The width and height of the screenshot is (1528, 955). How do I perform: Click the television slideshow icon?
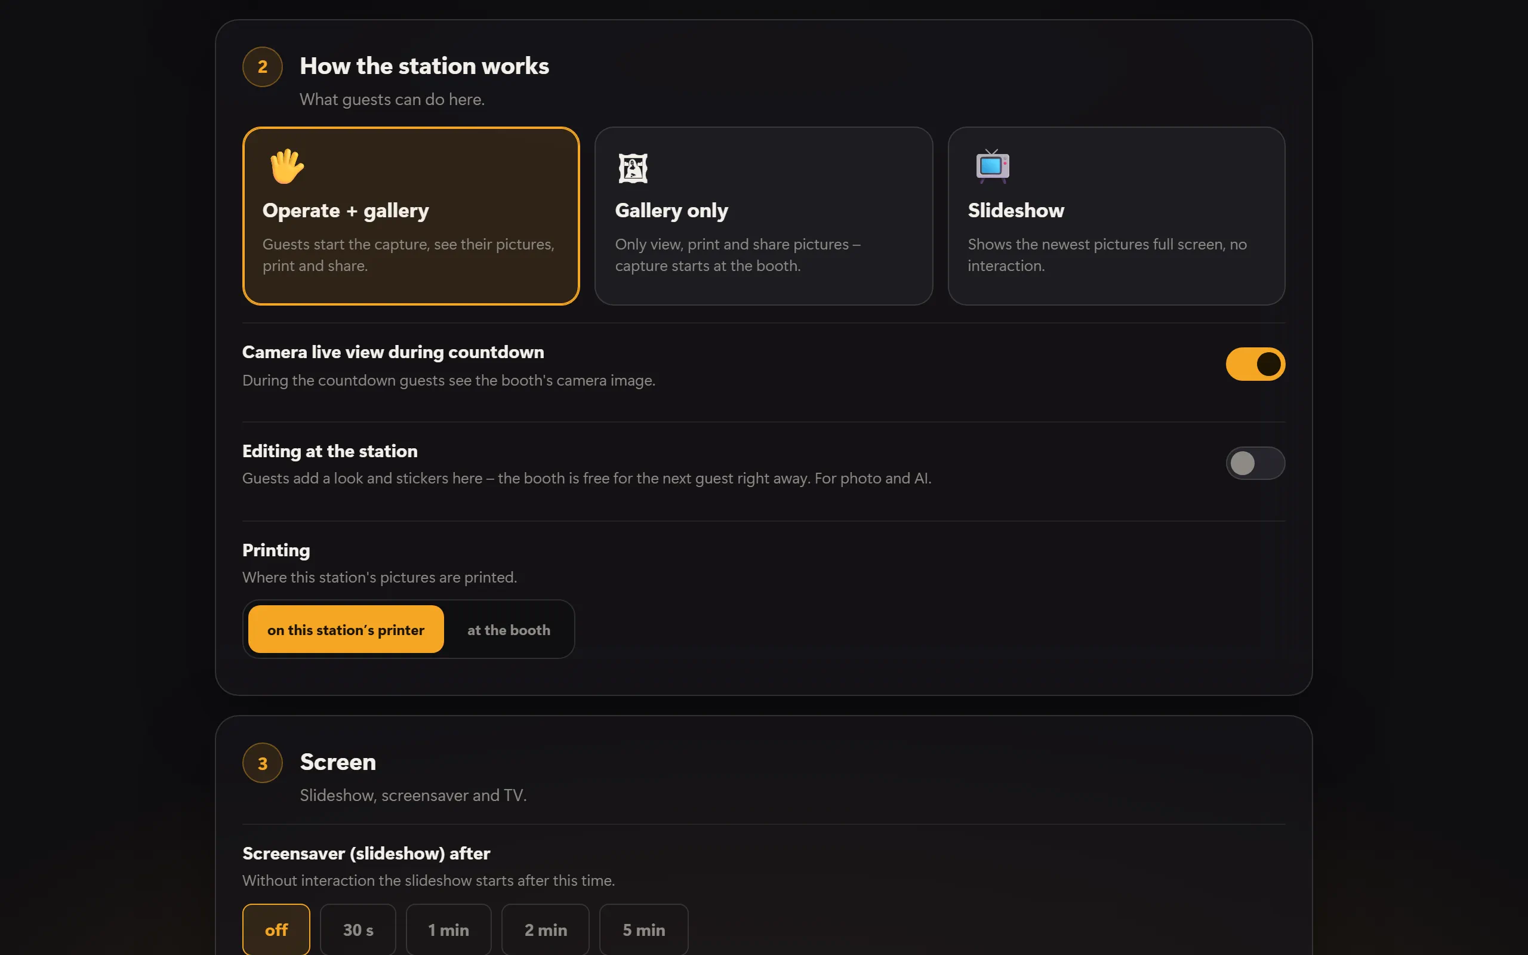[992, 167]
